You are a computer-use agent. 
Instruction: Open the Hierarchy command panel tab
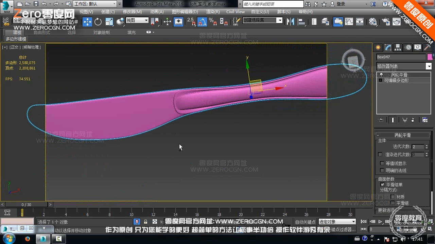coord(398,47)
